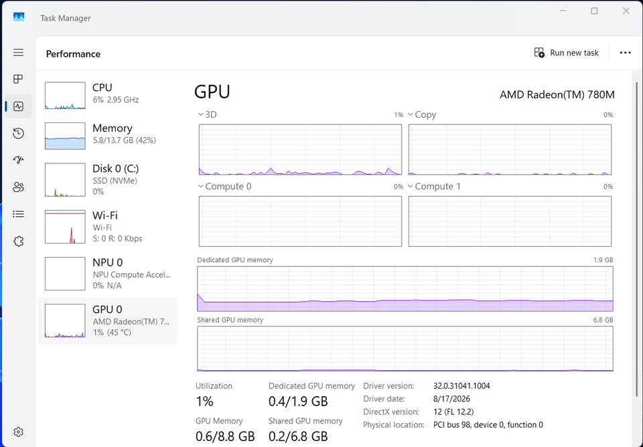
Task: Select Wi-Fi in the performance list
Action: click(x=107, y=227)
